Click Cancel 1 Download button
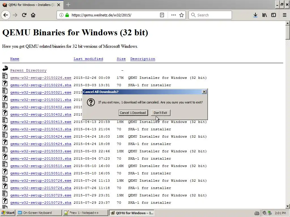 [x=133, y=113]
